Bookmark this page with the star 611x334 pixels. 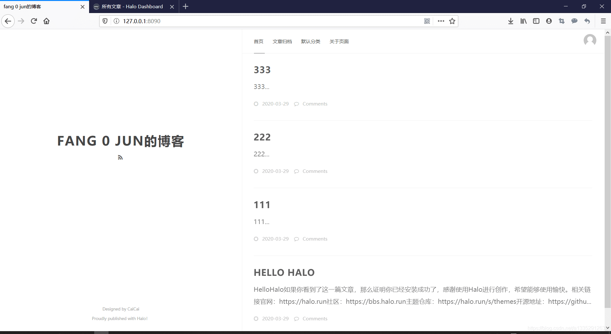coord(452,21)
